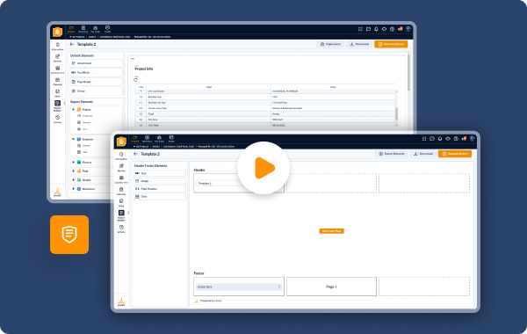Open the user avatar in the back window
Viewport: 527px width, 334px height.
[408, 29]
